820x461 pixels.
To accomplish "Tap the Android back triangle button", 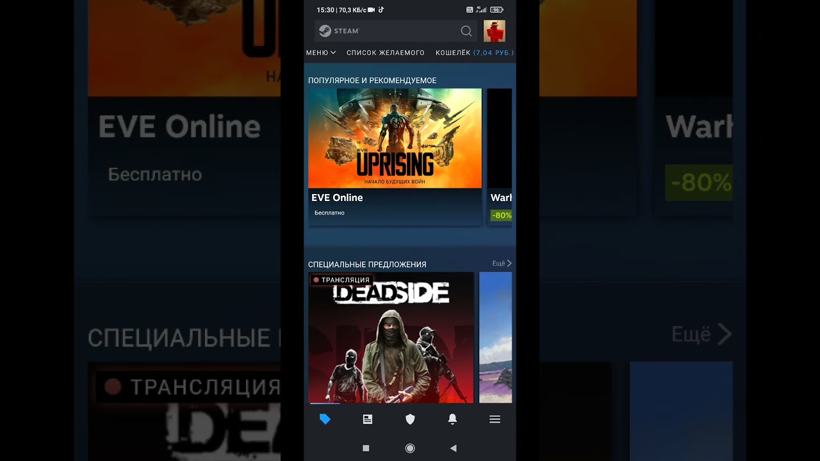I will (453, 448).
